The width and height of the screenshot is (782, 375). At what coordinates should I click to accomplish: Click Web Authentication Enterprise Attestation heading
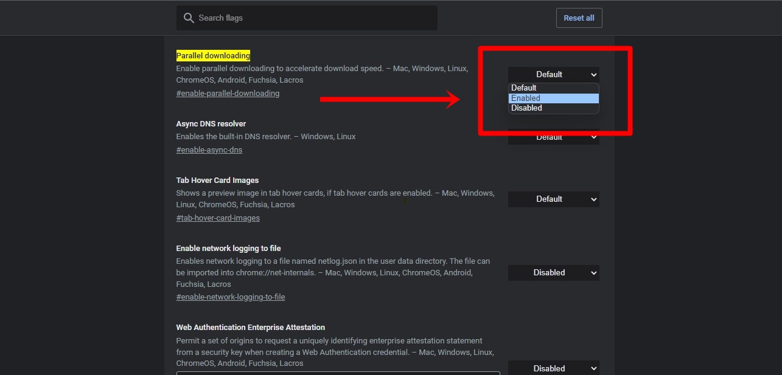coord(250,328)
